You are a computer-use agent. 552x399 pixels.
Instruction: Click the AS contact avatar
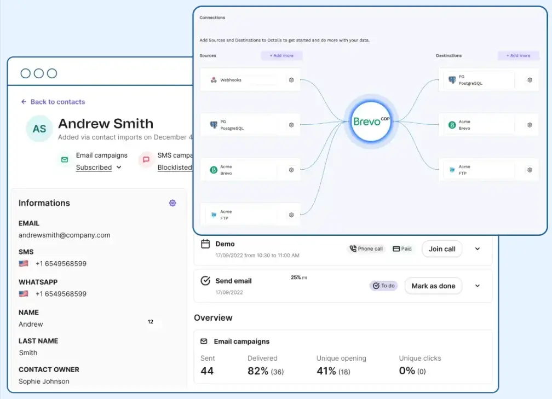click(39, 129)
